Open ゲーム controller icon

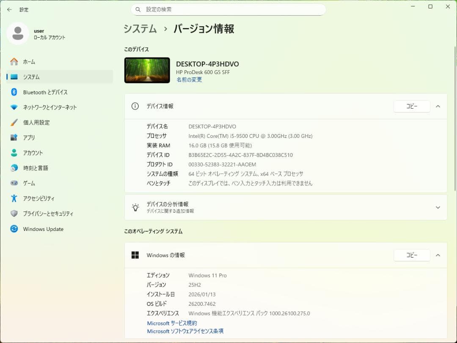pyautogui.click(x=14, y=184)
